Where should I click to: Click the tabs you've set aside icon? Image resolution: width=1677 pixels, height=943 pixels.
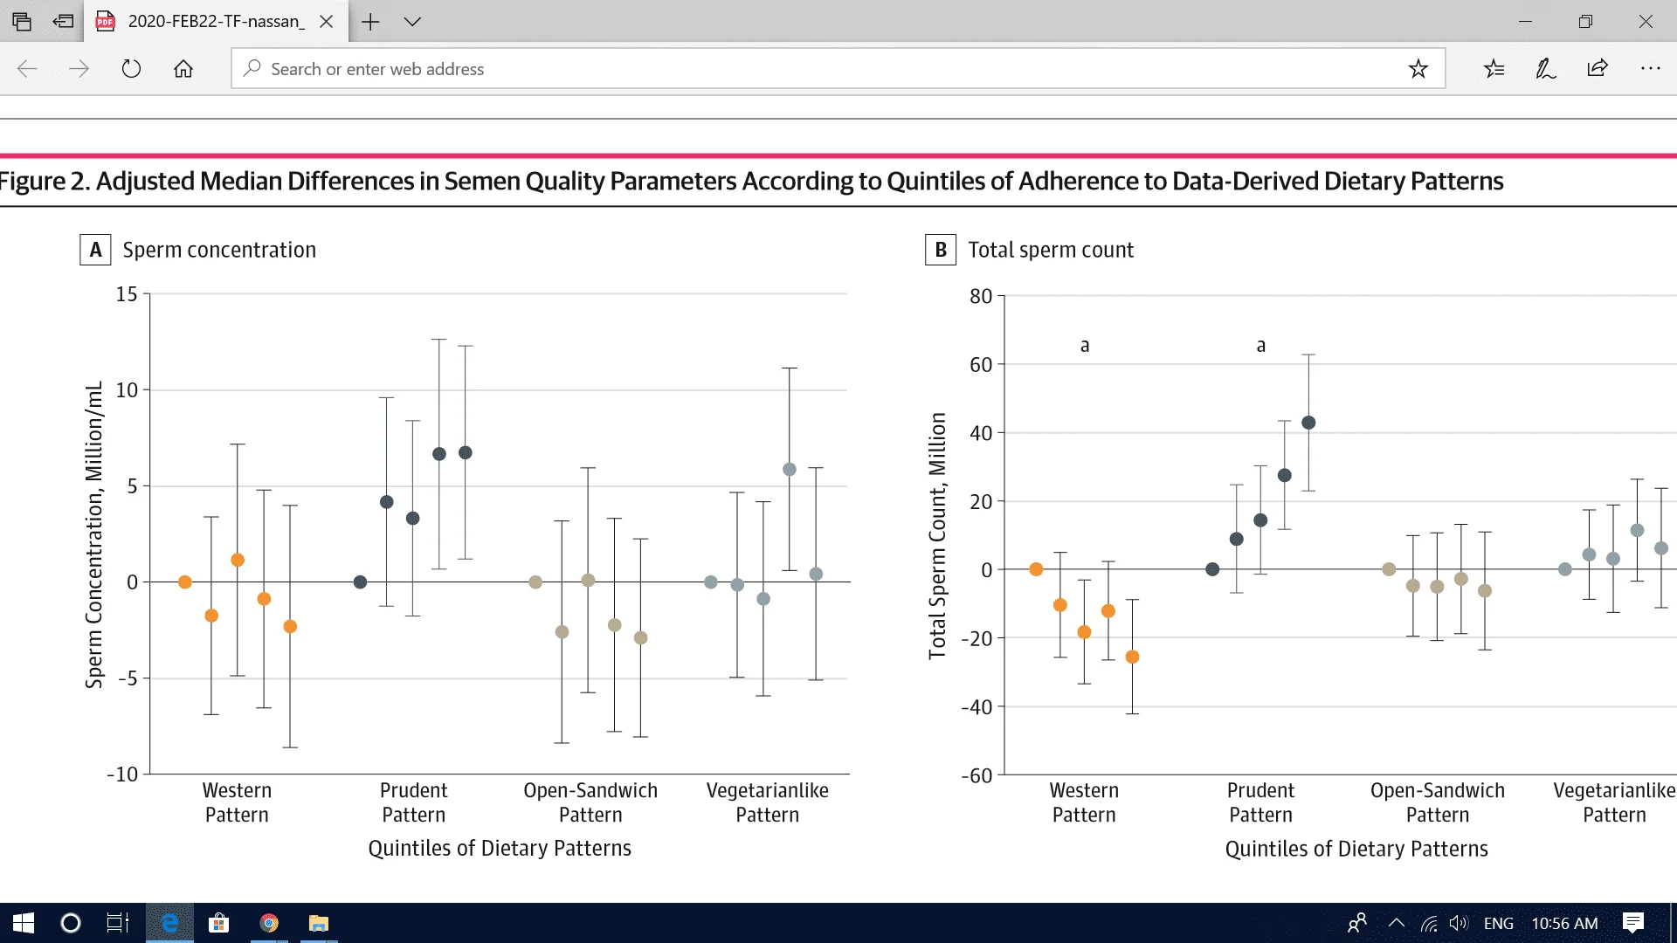click(22, 21)
